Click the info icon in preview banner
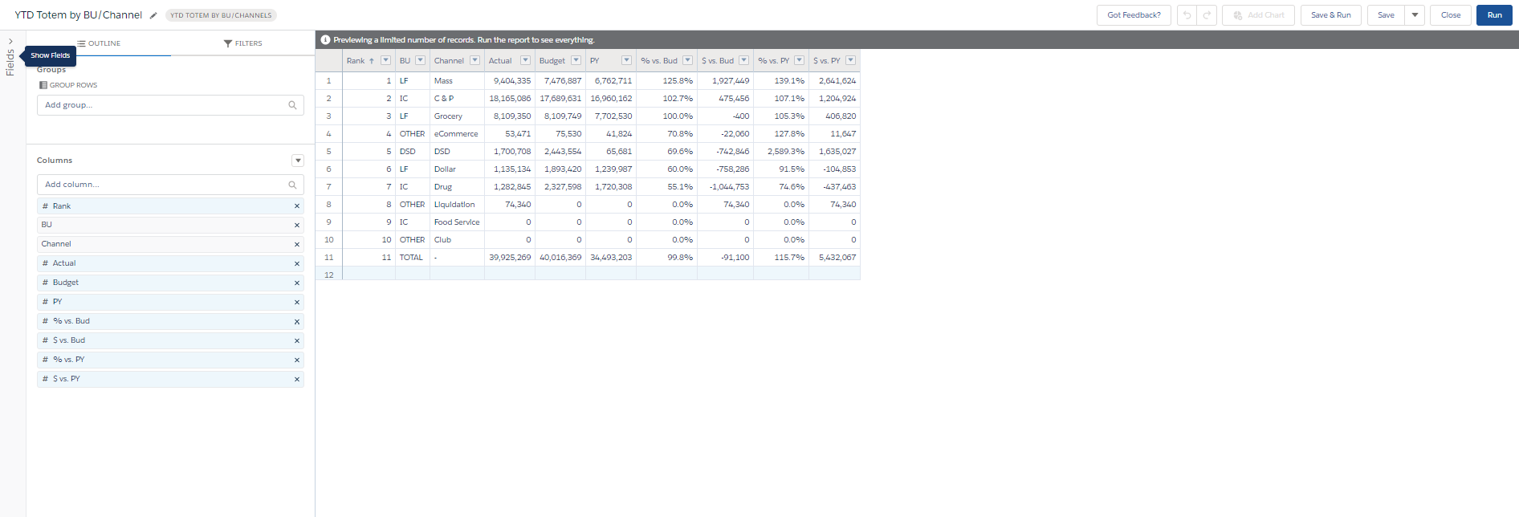 coord(325,39)
